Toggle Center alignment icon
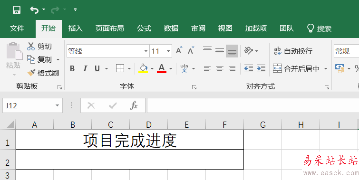Viewport: 359px width, 180px height. (x=220, y=68)
